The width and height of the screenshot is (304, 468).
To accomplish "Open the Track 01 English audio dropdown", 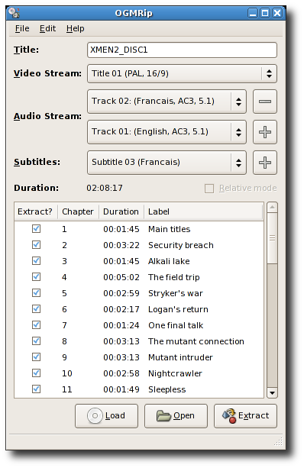I will [x=167, y=132].
